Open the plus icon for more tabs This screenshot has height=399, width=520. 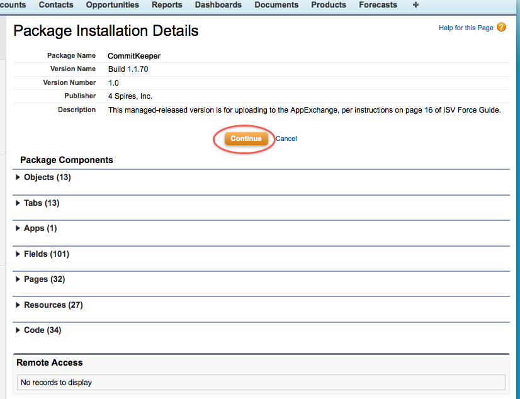tap(415, 5)
